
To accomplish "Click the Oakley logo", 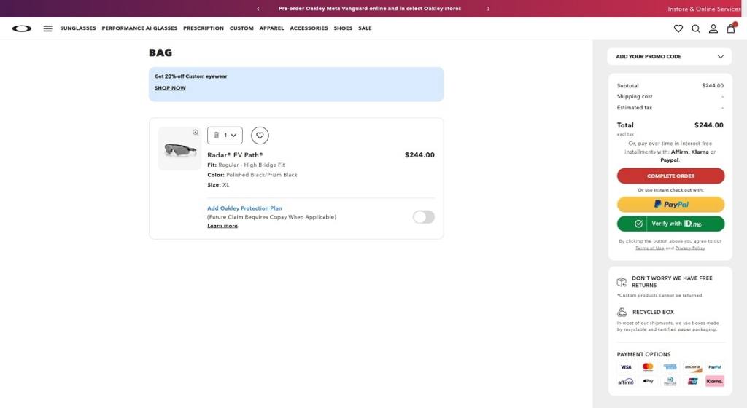I will click(22, 28).
